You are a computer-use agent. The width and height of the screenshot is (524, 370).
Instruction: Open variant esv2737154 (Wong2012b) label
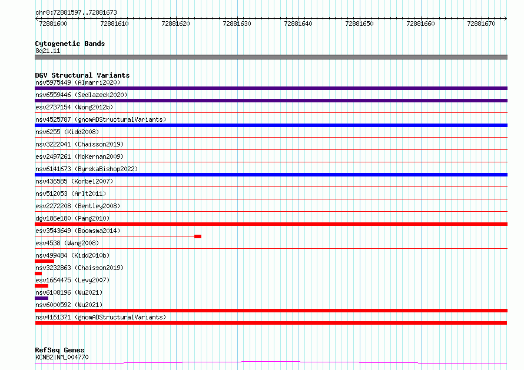click(74, 107)
